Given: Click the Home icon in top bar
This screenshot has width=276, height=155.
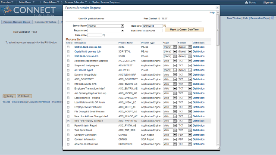Looking at the screenshot, I should tap(246, 3).
